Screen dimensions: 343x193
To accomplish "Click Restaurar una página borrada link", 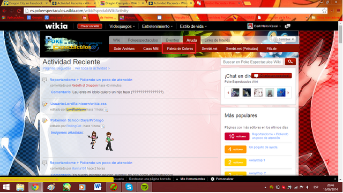I will [x=150, y=179].
